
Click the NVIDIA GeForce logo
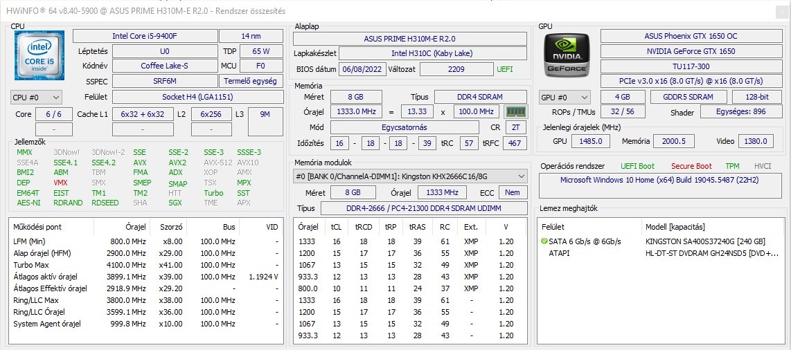tap(565, 55)
